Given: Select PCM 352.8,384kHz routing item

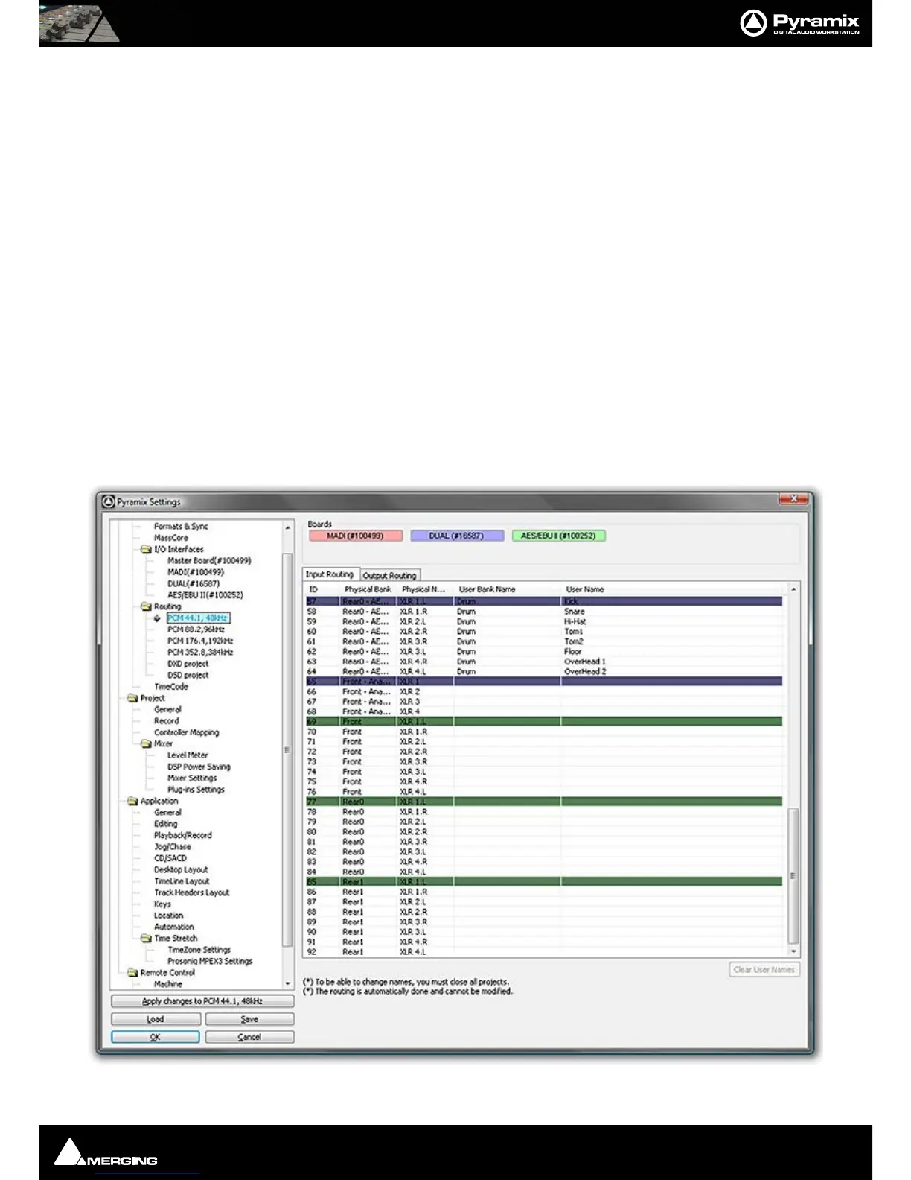Looking at the screenshot, I should pos(200,652).
